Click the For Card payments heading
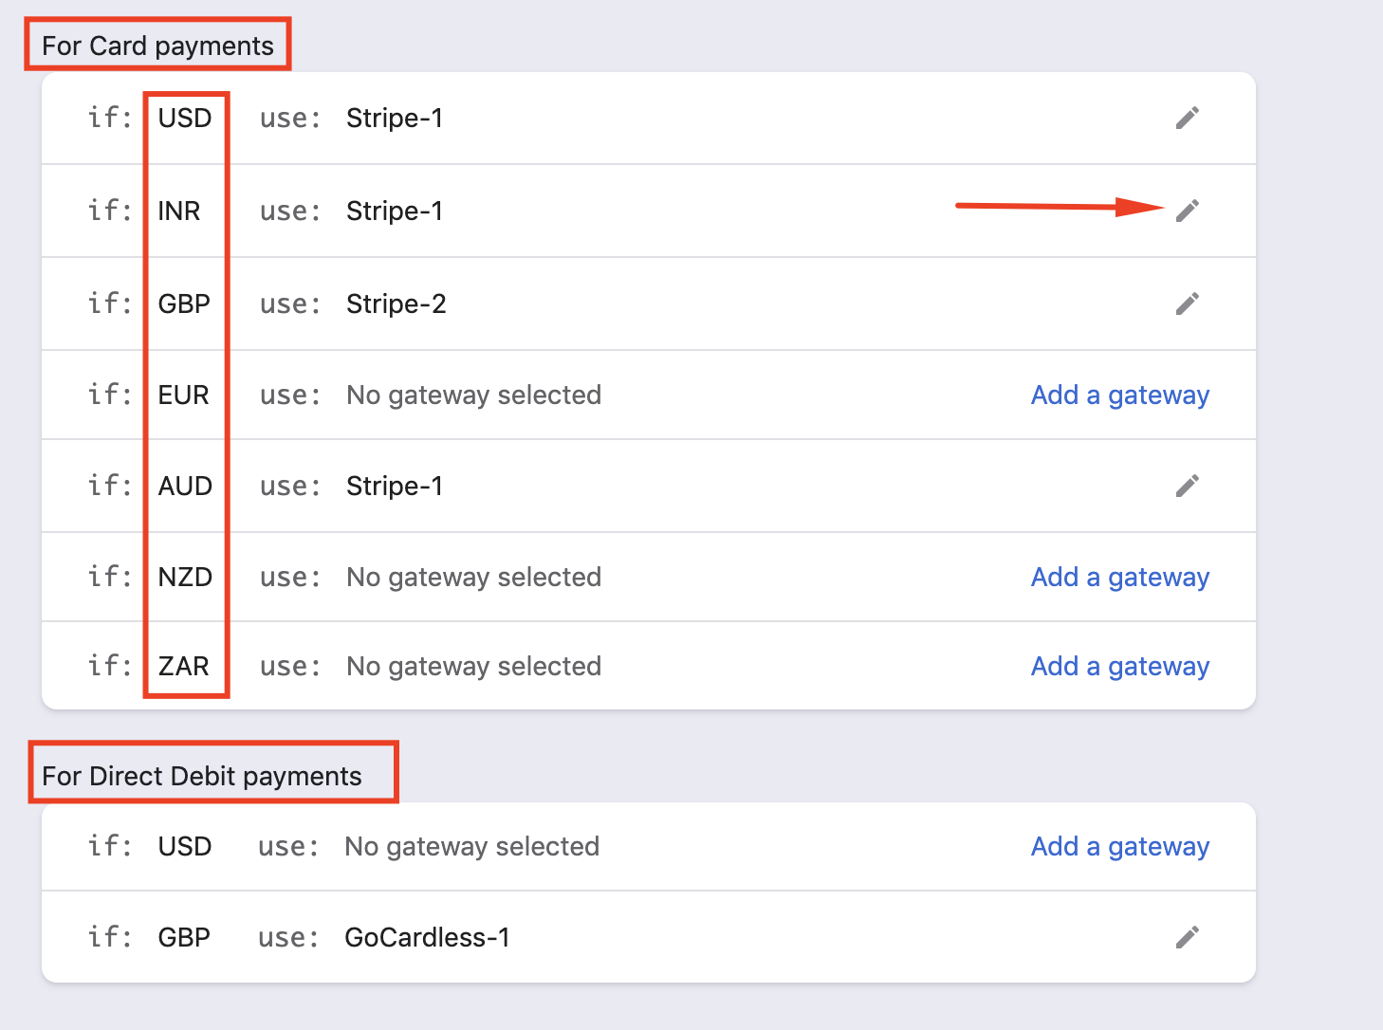The width and height of the screenshot is (1383, 1030). tap(157, 46)
